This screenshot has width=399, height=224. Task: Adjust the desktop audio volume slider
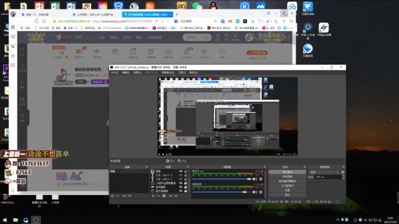point(222,192)
